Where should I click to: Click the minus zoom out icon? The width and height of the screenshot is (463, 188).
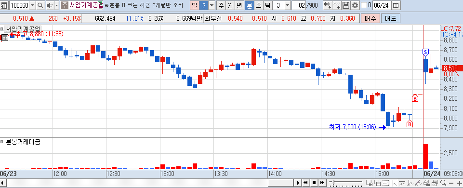[x=451, y=183]
